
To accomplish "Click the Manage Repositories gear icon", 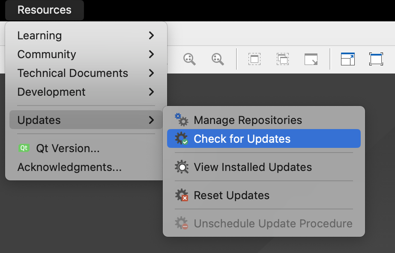I will pyautogui.click(x=182, y=120).
